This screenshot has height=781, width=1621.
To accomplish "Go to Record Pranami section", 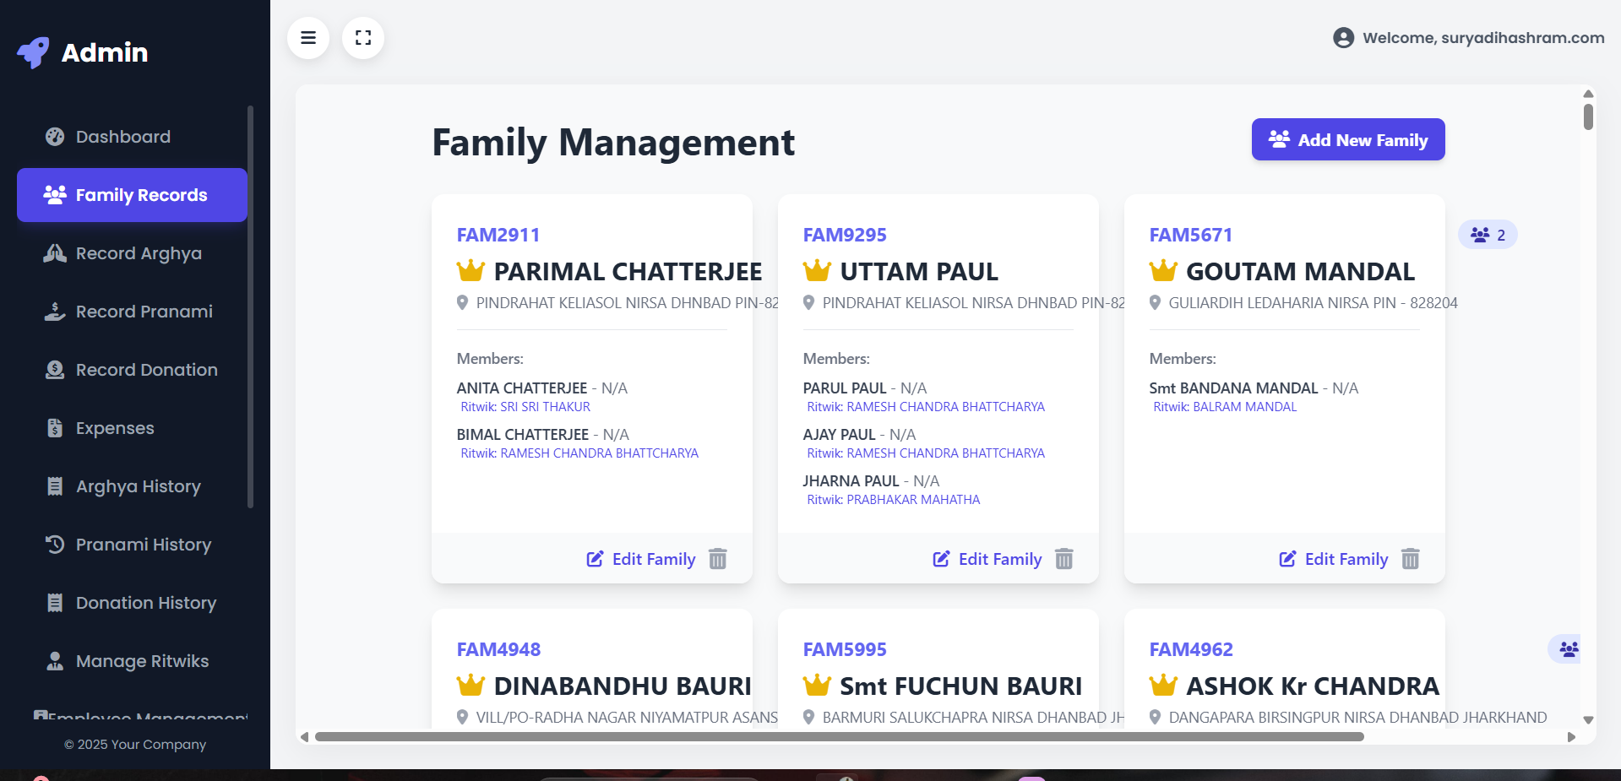I will tap(144, 312).
